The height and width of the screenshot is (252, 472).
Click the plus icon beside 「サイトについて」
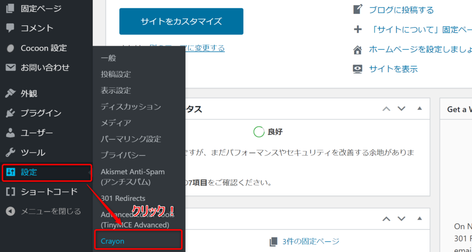pyautogui.click(x=357, y=30)
